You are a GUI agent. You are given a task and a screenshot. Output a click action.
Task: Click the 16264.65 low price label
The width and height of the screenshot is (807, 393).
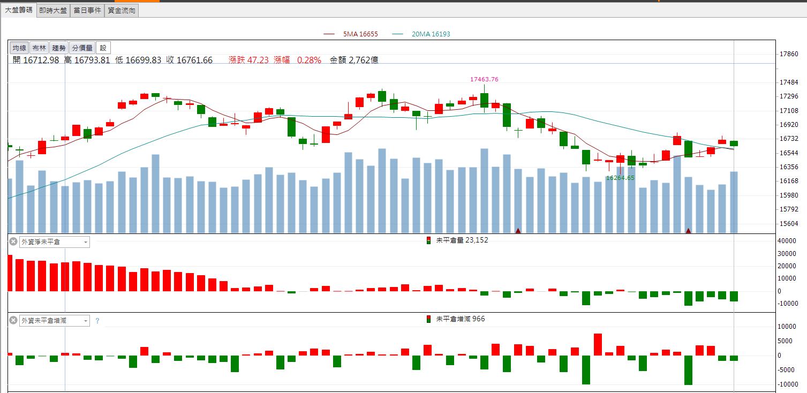point(620,178)
